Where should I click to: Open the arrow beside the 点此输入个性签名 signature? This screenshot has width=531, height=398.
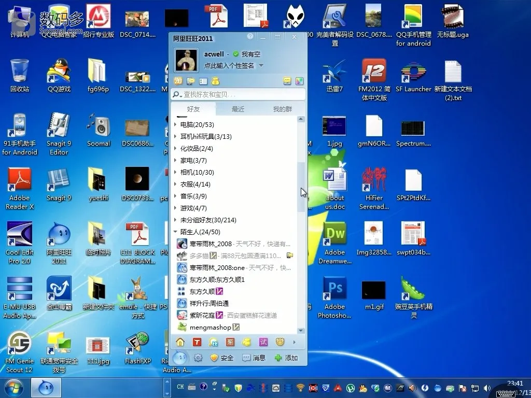point(261,65)
